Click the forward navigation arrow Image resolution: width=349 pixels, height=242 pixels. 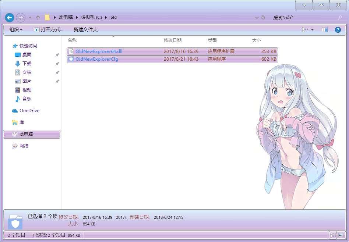click(x=21, y=18)
